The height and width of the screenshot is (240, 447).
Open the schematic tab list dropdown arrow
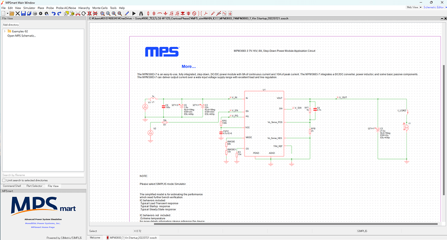442,18
